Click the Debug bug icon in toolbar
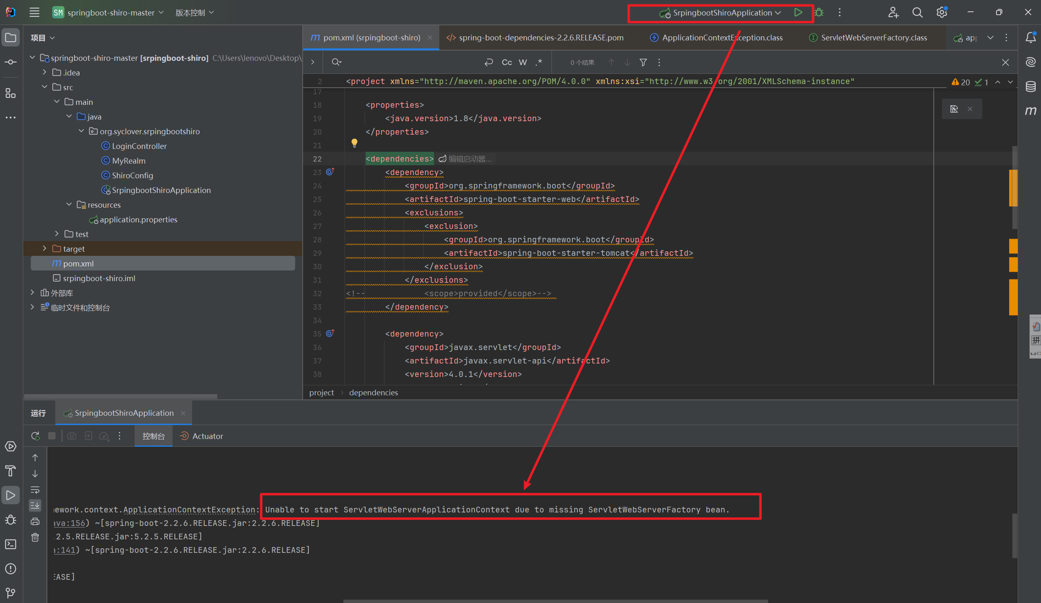This screenshot has height=603, width=1041. tap(819, 12)
